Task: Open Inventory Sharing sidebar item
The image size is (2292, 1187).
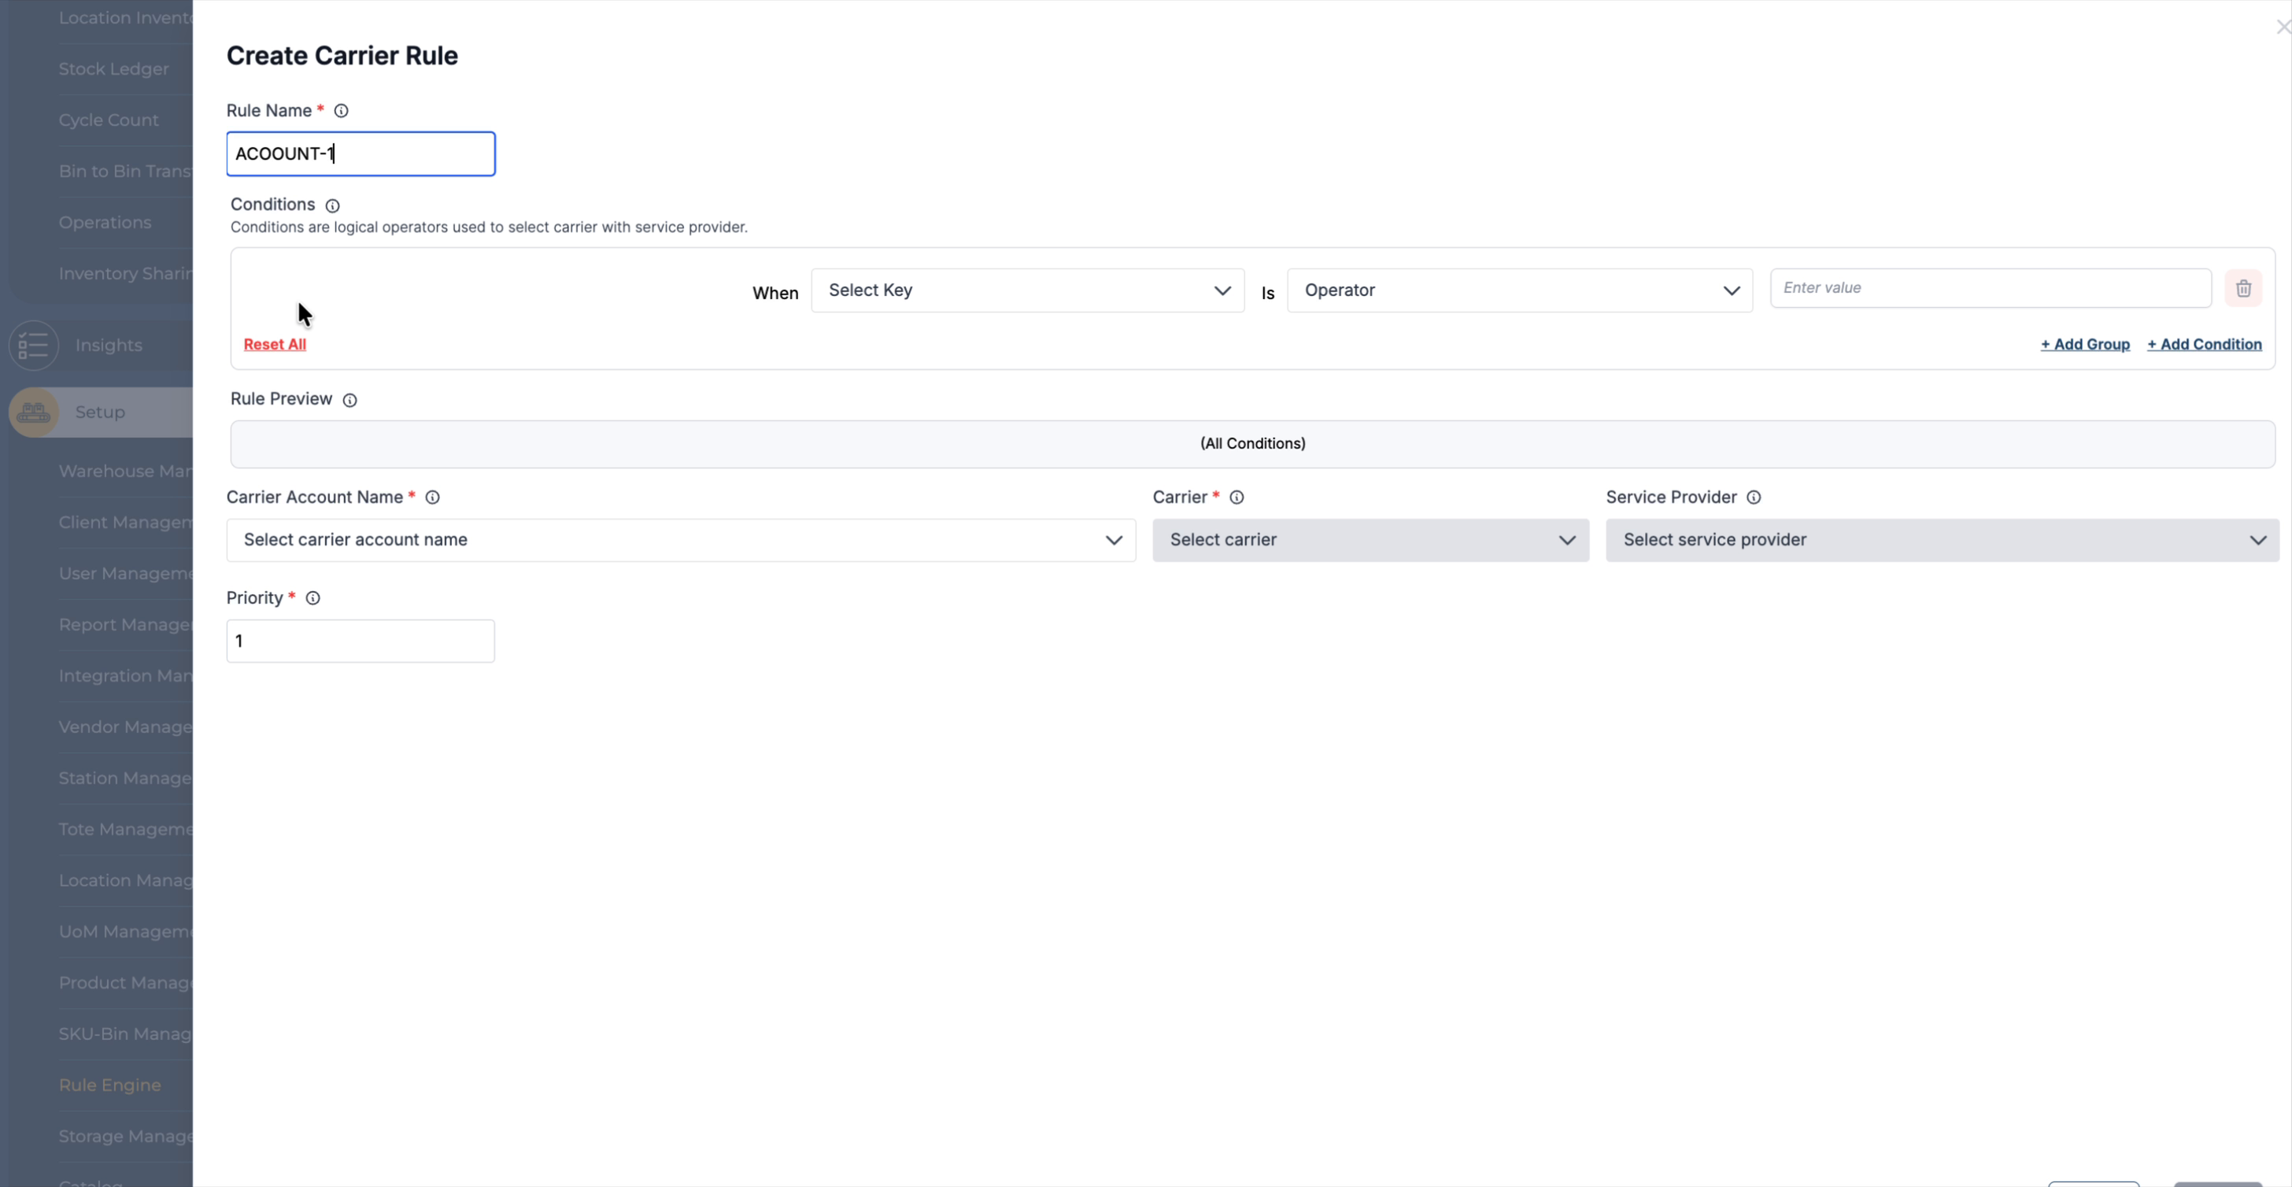Action: click(125, 273)
